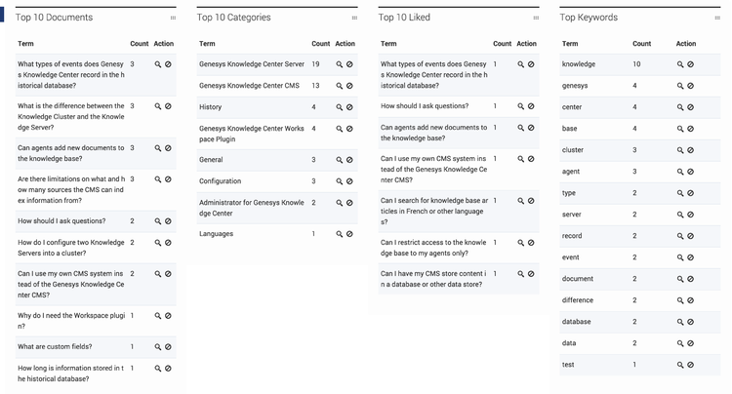Click magnifier icon for Genesys Knowledge Center Server
Screen dimensions: 732x394
pos(340,64)
